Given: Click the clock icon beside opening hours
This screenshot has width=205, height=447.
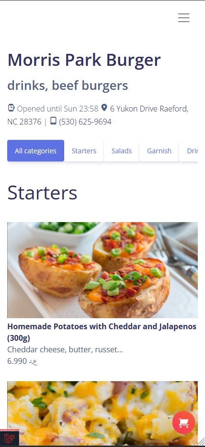Looking at the screenshot, I should pyautogui.click(x=11, y=108).
